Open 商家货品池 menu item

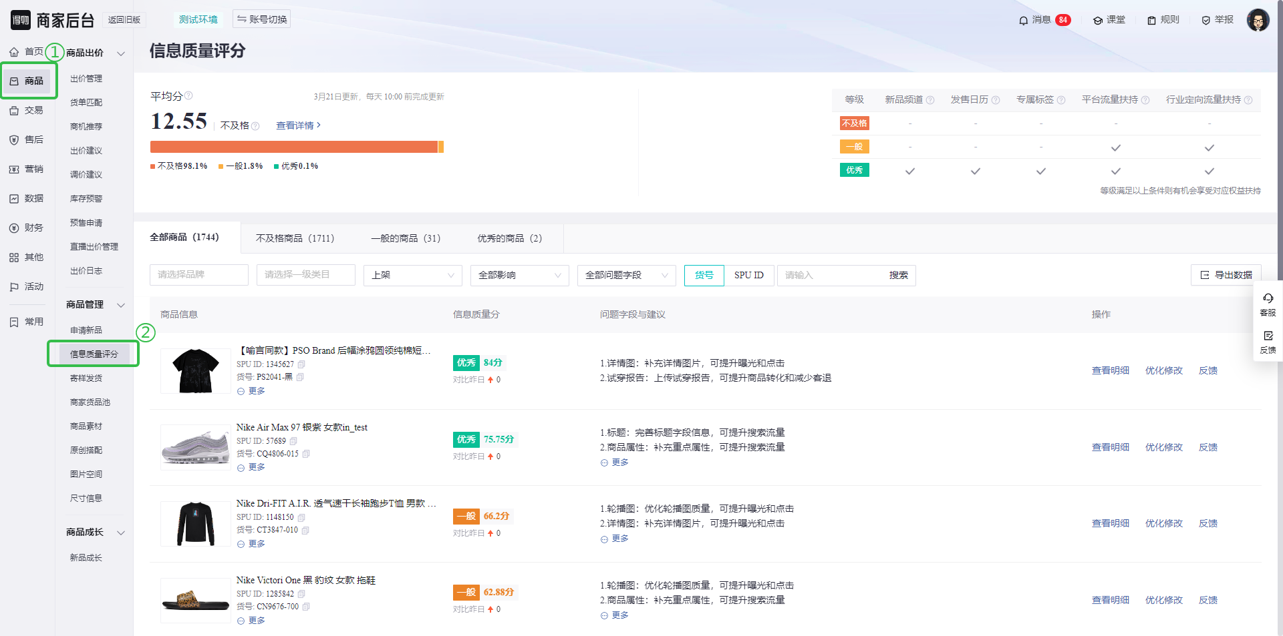point(90,402)
